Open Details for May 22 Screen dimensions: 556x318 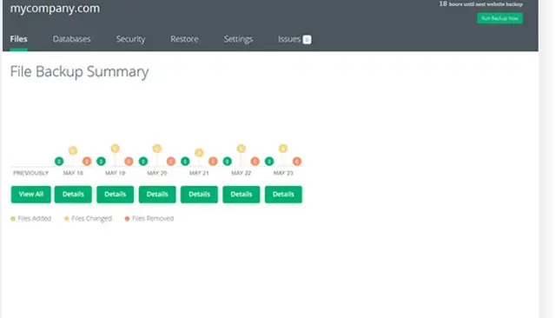coord(242,195)
